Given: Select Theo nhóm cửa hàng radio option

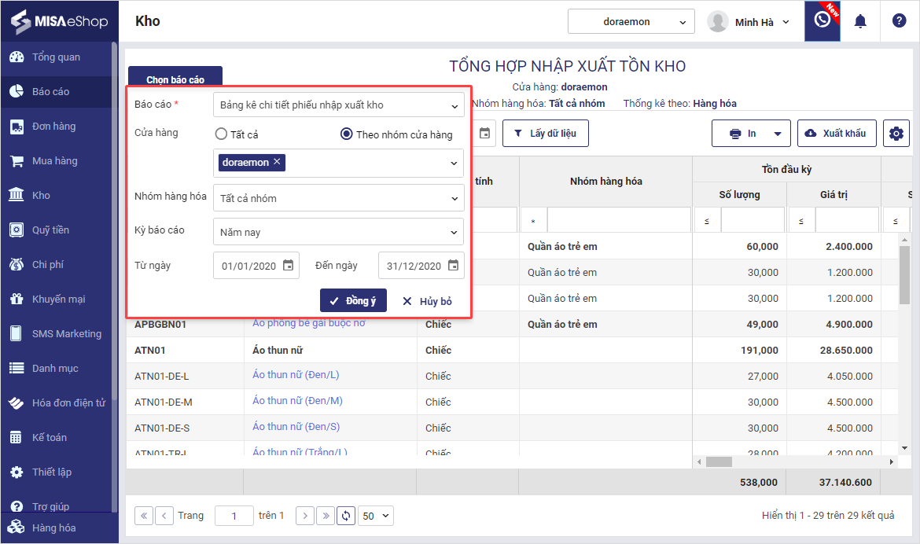Looking at the screenshot, I should (x=346, y=134).
